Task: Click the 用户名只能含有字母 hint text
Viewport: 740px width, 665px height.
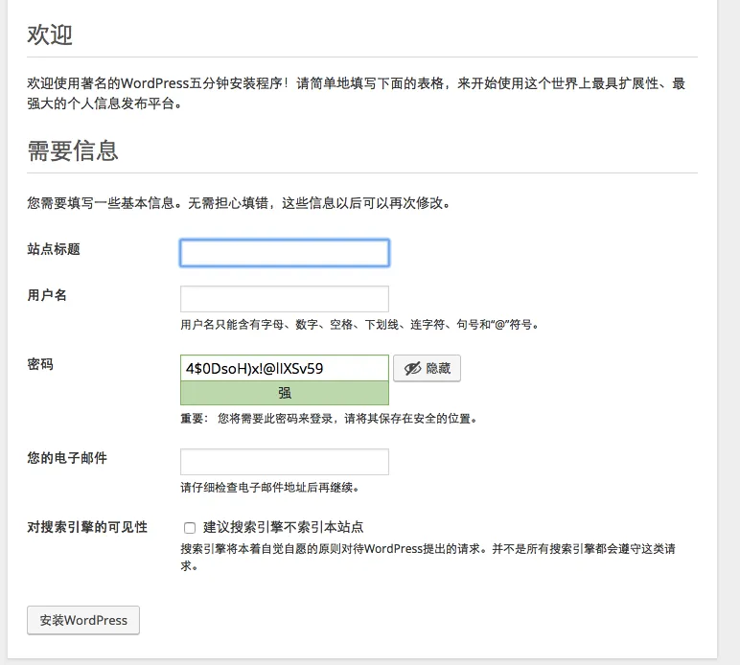Action: tap(360, 325)
